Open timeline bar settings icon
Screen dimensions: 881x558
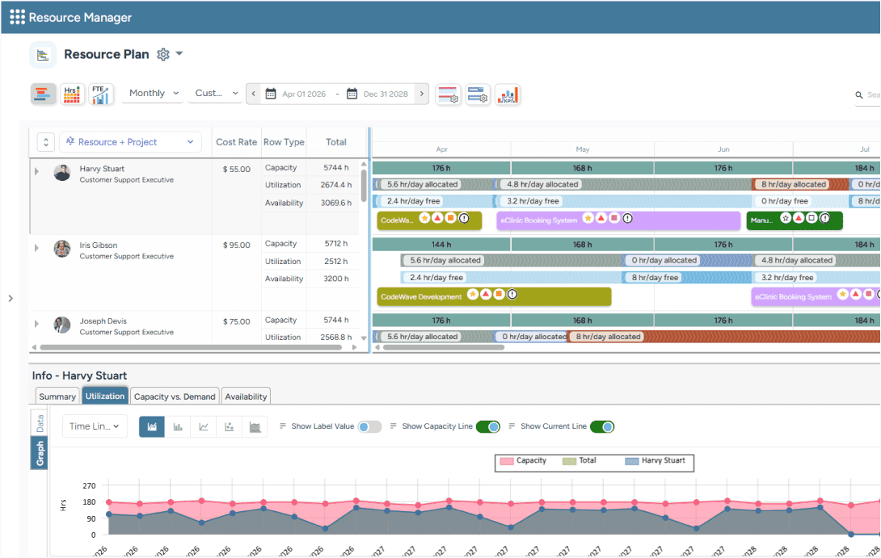(x=448, y=94)
